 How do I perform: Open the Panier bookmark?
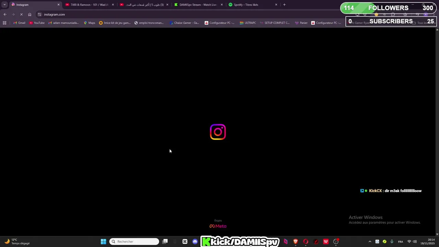pos(301,23)
